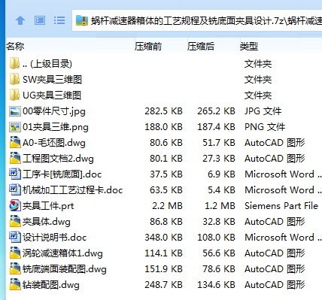Click the 248.7 KB size value
The height and width of the screenshot is (300, 322).
(x=163, y=285)
